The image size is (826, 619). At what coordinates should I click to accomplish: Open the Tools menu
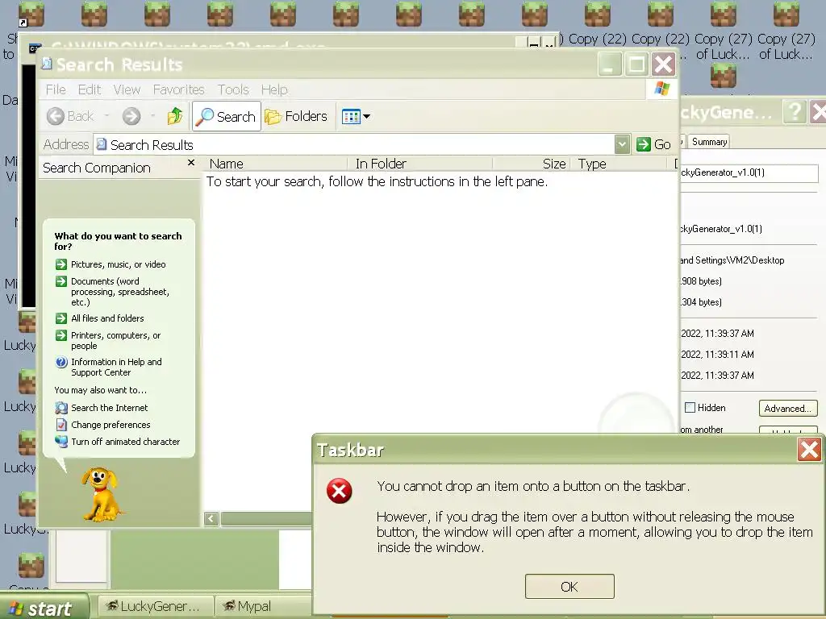(233, 89)
